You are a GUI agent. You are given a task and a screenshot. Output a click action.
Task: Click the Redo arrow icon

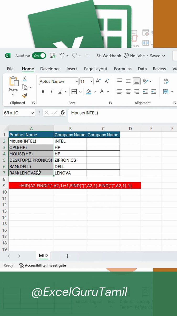(74, 55)
